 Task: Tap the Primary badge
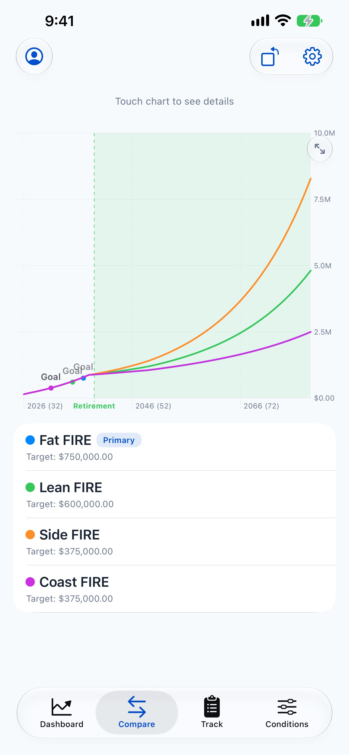click(x=119, y=440)
